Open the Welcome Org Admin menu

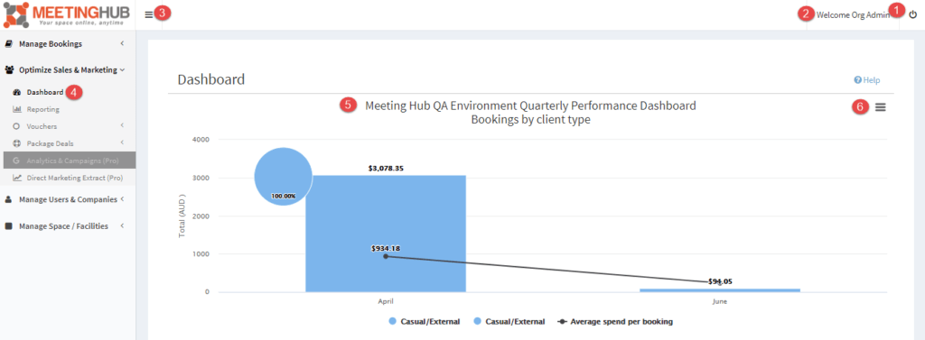(x=853, y=15)
